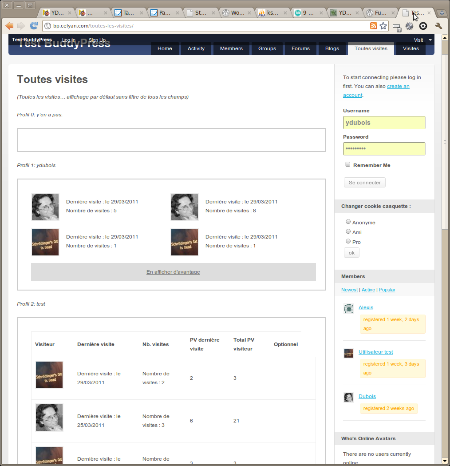Click the scrollbar down arrow
Viewport: 450px width, 466px height.
click(445, 461)
